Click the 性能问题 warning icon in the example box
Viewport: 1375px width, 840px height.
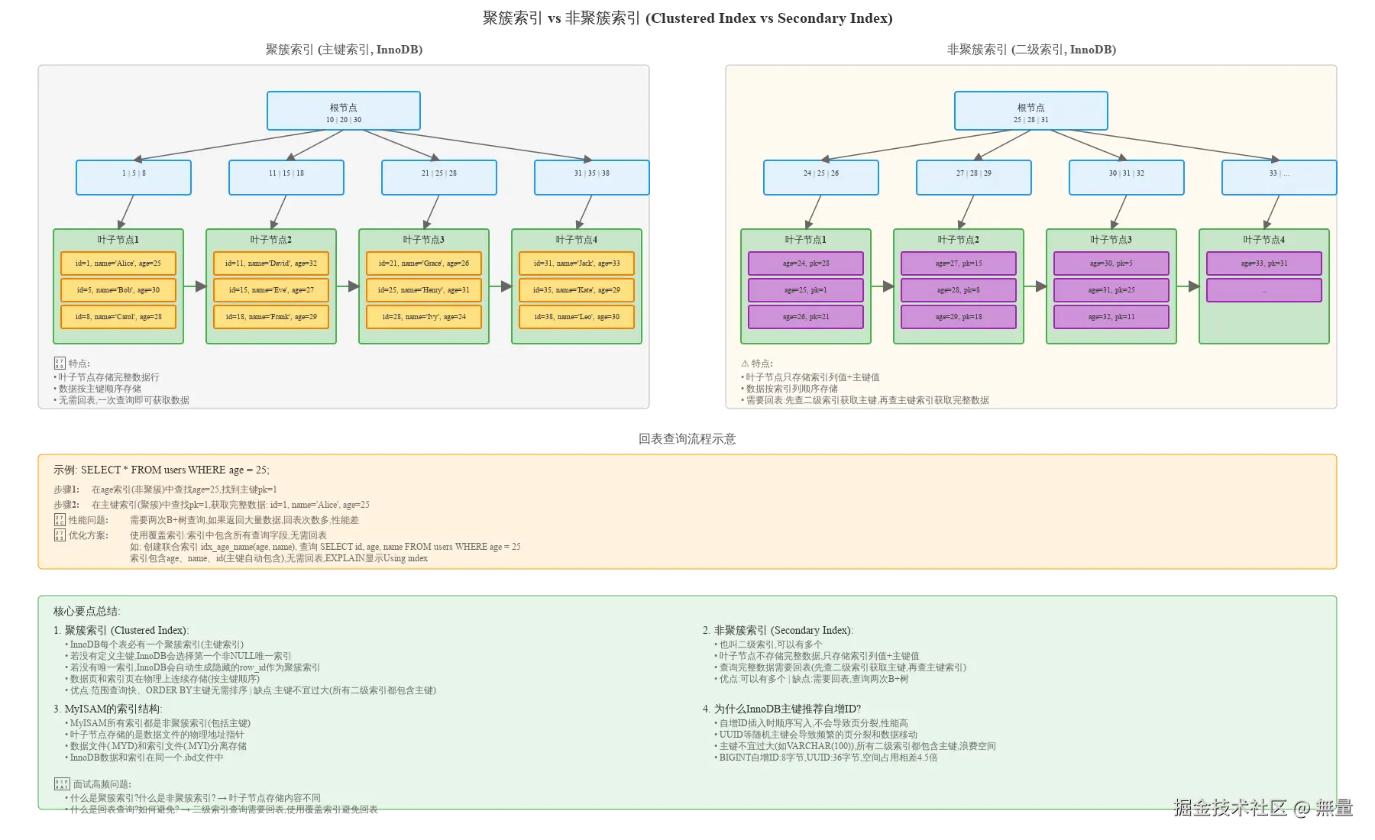(58, 520)
